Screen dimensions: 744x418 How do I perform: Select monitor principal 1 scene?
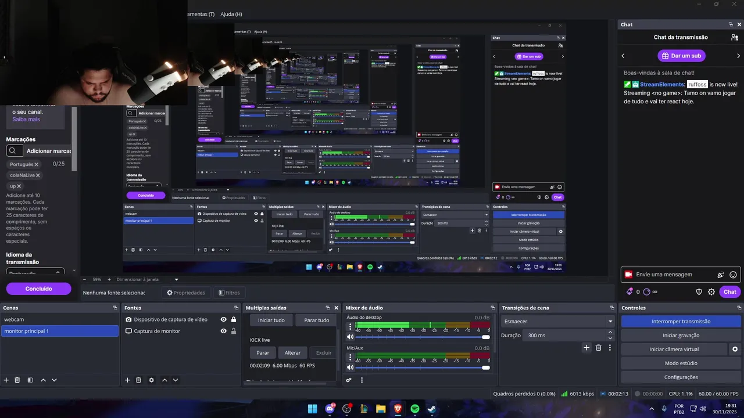[60, 331]
